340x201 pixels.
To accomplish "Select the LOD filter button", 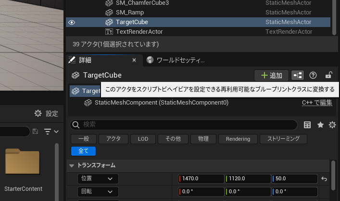I will [x=143, y=139].
